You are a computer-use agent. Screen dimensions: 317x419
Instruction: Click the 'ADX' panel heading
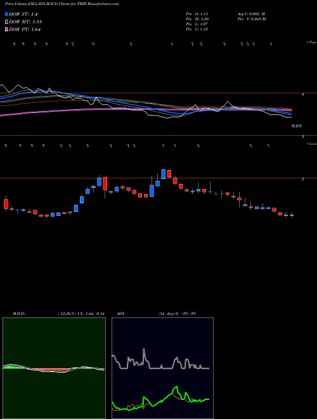click(x=121, y=314)
